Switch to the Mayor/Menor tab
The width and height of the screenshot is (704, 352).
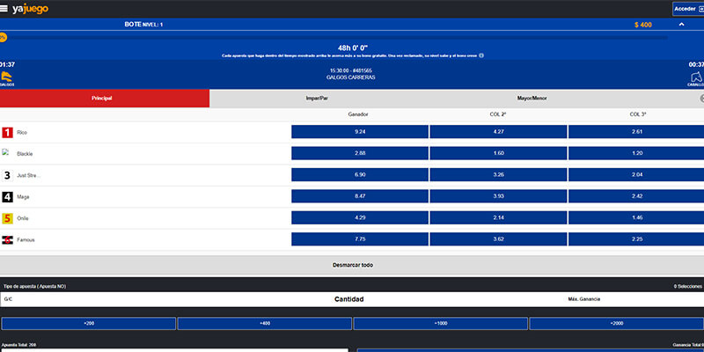click(x=532, y=98)
